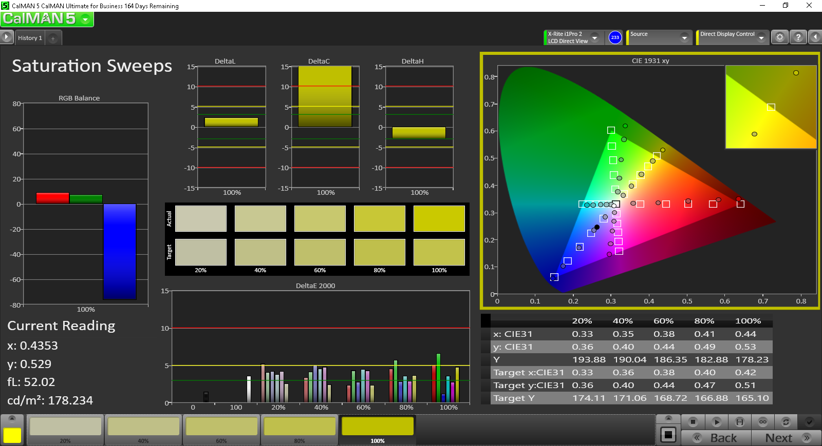The width and height of the screenshot is (822, 446).
Task: Click the blue 233 meter indicator
Action: (x=615, y=37)
